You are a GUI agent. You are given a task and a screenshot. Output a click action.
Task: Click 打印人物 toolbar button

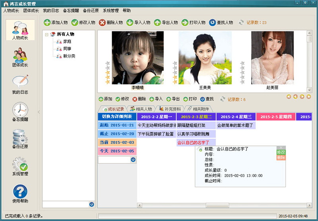coord(194,23)
